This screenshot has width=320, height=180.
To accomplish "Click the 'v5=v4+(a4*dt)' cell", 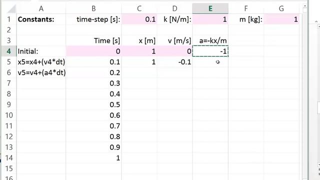I will click(41, 72).
